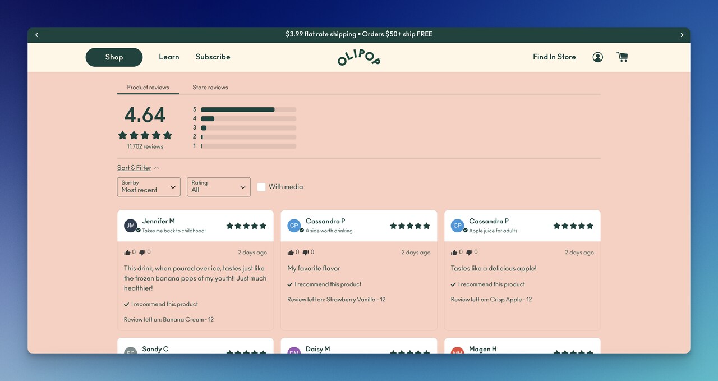Click the Shop button

pos(114,57)
